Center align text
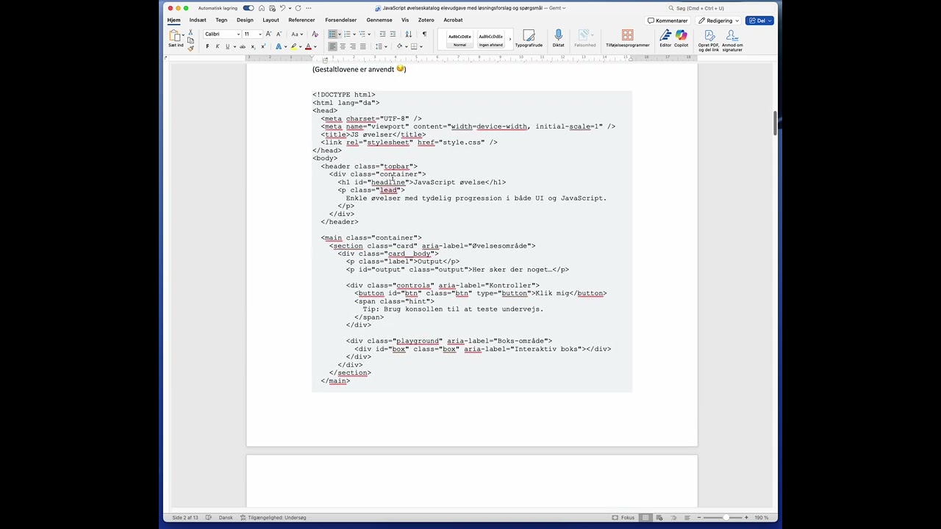This screenshot has width=941, height=529. [343, 46]
